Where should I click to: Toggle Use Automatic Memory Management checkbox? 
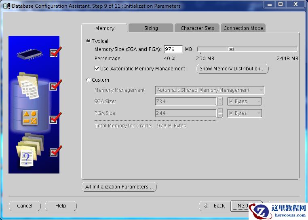tap(97, 68)
